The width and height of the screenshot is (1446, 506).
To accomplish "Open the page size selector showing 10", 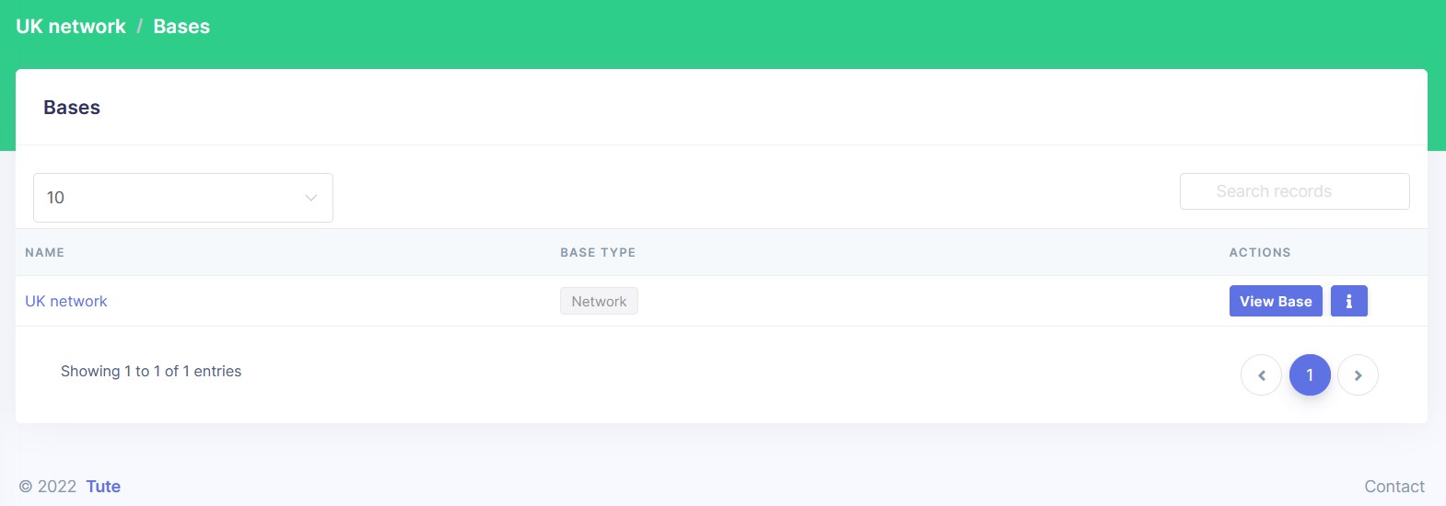I will (x=182, y=198).
